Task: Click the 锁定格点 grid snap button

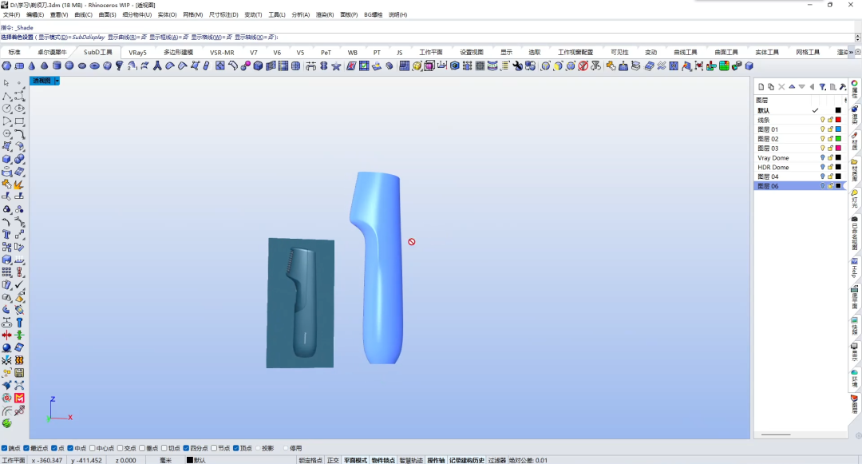Action: (310, 460)
